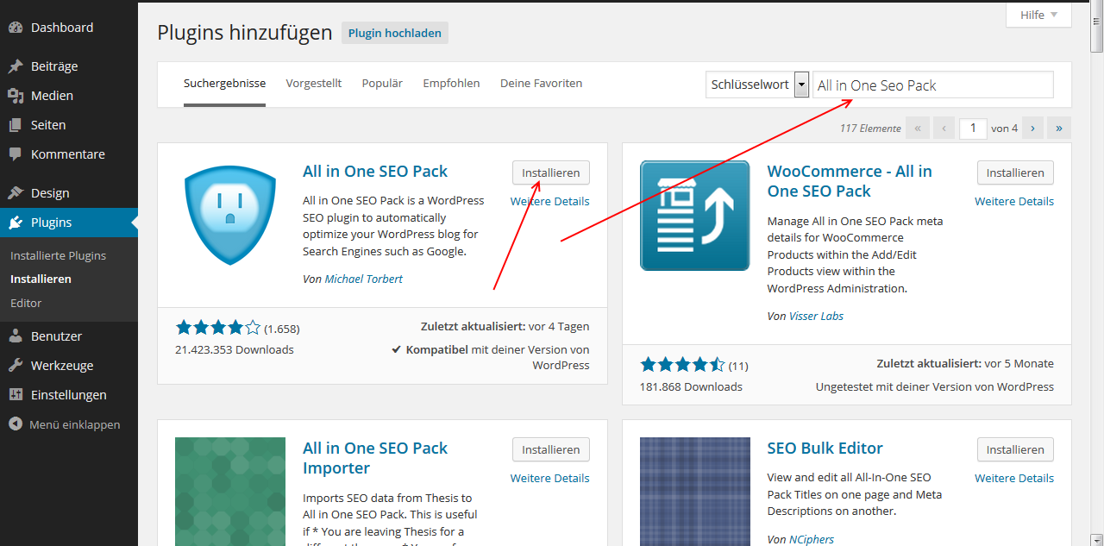1104x546 pixels.
Task: Switch to the Empfohlen tab
Action: coord(451,83)
